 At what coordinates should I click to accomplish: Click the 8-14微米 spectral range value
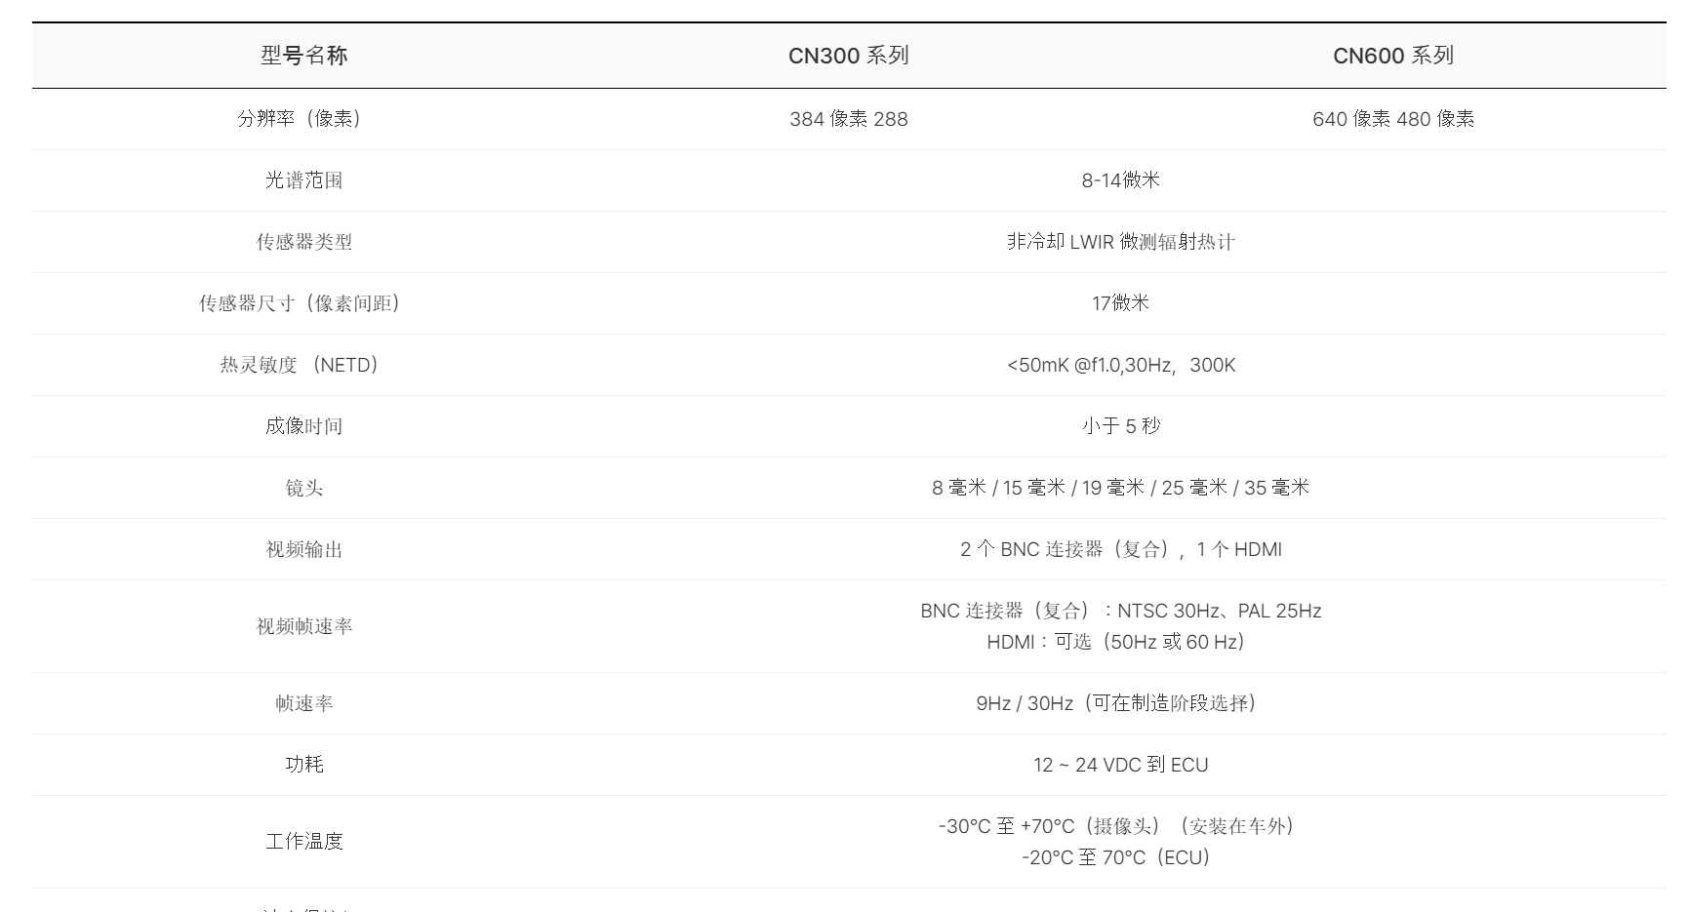[1120, 180]
